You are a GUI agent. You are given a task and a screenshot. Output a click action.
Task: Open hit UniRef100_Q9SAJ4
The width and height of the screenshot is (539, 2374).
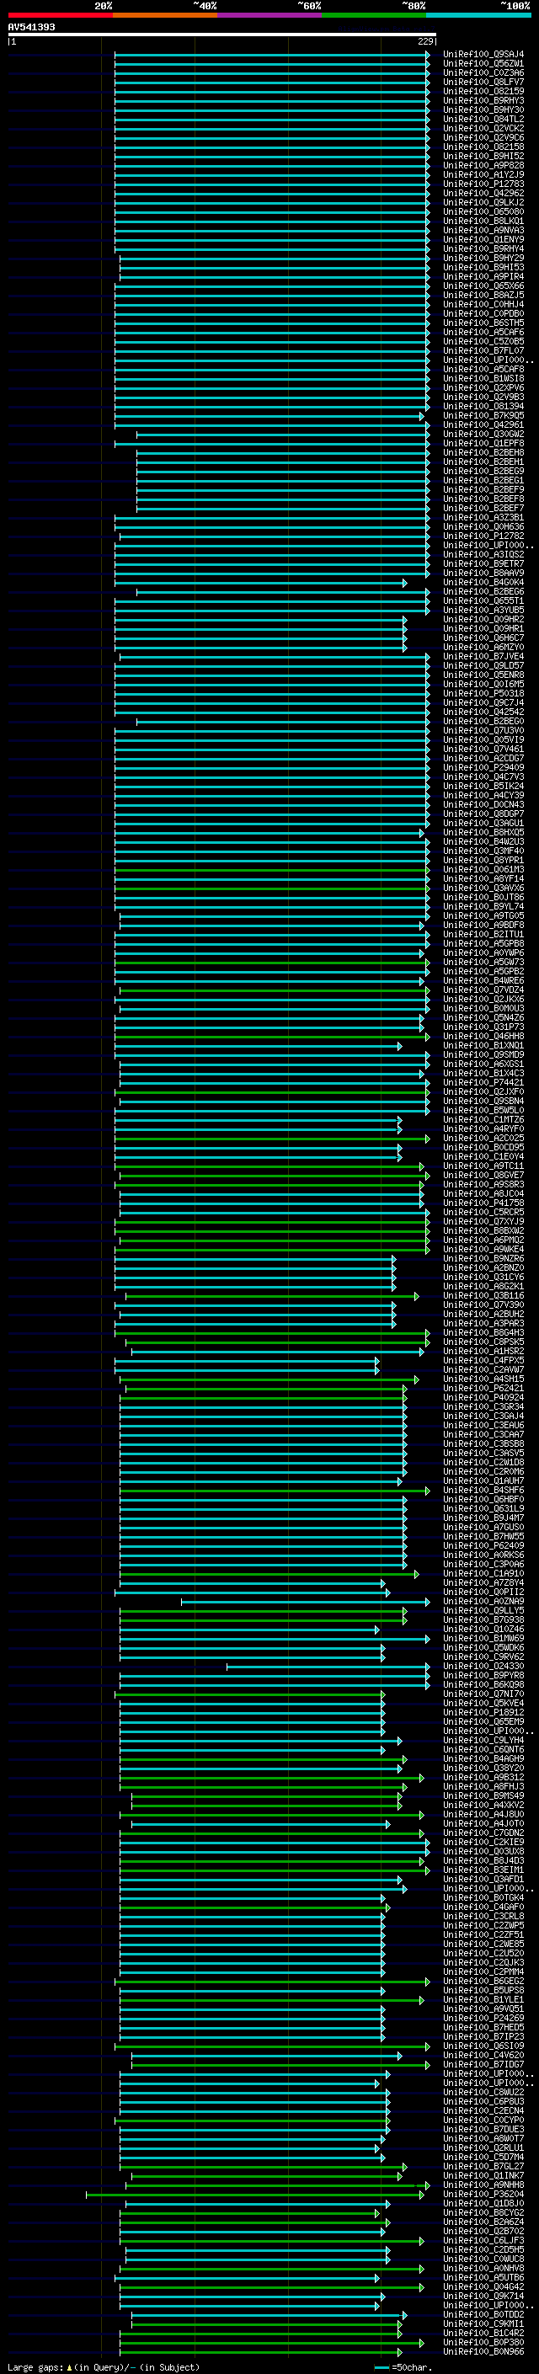[483, 55]
